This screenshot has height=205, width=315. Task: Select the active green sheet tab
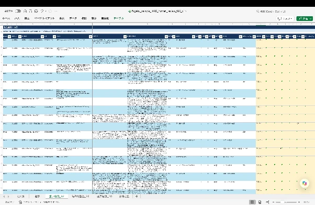click(57, 196)
